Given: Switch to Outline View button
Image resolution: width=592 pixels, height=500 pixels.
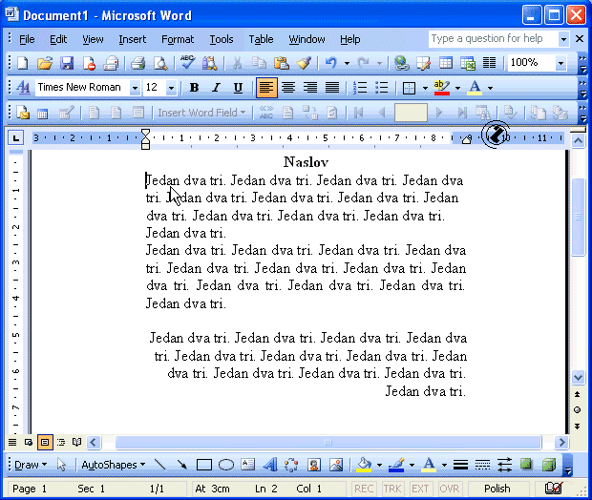Looking at the screenshot, I should pos(61,442).
